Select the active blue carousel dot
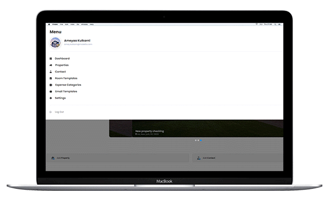Image resolution: width=330 pixels, height=203 pixels. [201, 140]
